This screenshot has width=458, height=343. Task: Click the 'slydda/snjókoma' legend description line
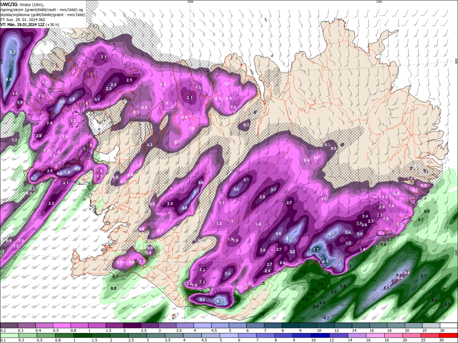tap(43, 15)
